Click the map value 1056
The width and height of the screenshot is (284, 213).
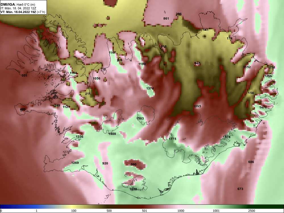click(97, 78)
